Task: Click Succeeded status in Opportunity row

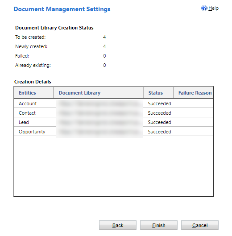Action: (159, 132)
